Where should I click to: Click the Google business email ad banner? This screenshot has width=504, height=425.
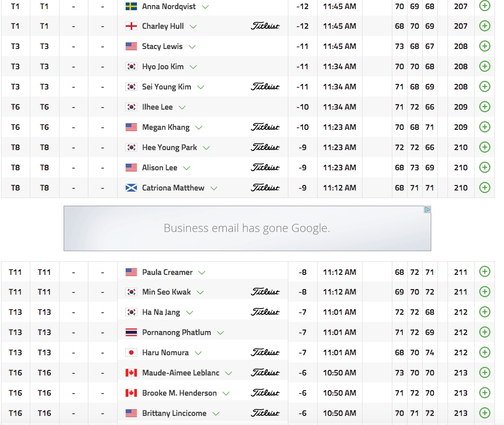pos(247,228)
